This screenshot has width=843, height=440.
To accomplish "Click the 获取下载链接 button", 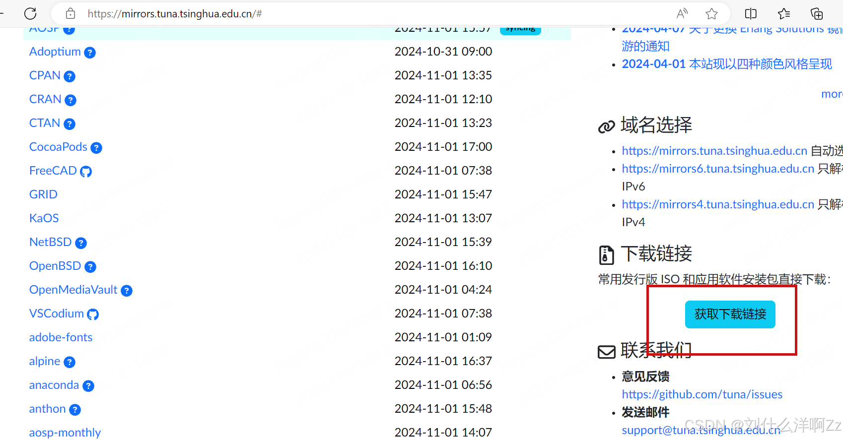I will tap(730, 314).
